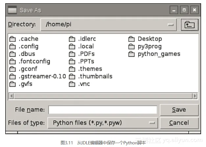206x147 pixels.
Task: Maximize the Save As dialog
Action: pyautogui.click(x=184, y=10)
